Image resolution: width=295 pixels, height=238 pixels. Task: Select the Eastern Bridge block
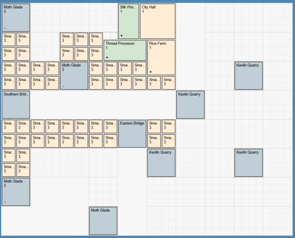coord(132,134)
